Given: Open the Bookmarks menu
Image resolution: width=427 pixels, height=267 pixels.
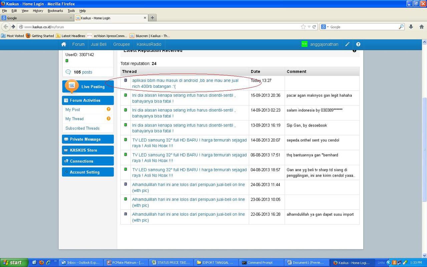Looking at the screenshot, I should (x=55, y=11).
